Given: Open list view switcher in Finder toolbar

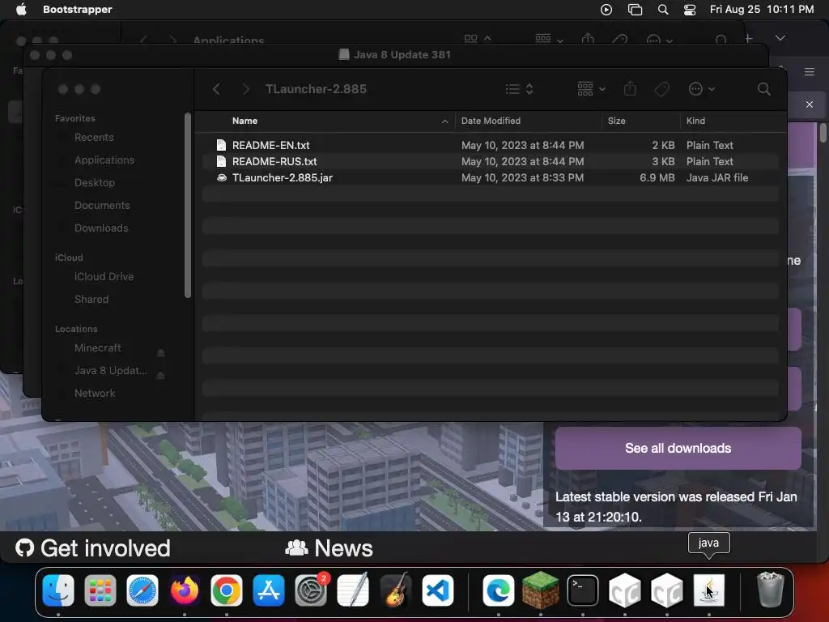Looking at the screenshot, I should 519,89.
